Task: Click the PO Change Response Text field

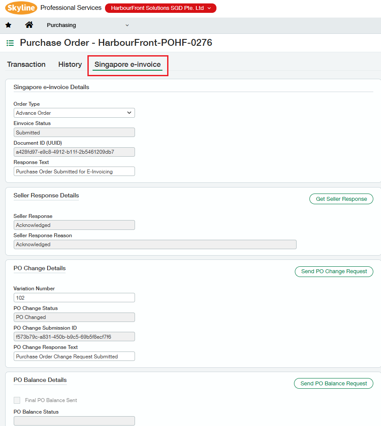Action: coord(74,357)
